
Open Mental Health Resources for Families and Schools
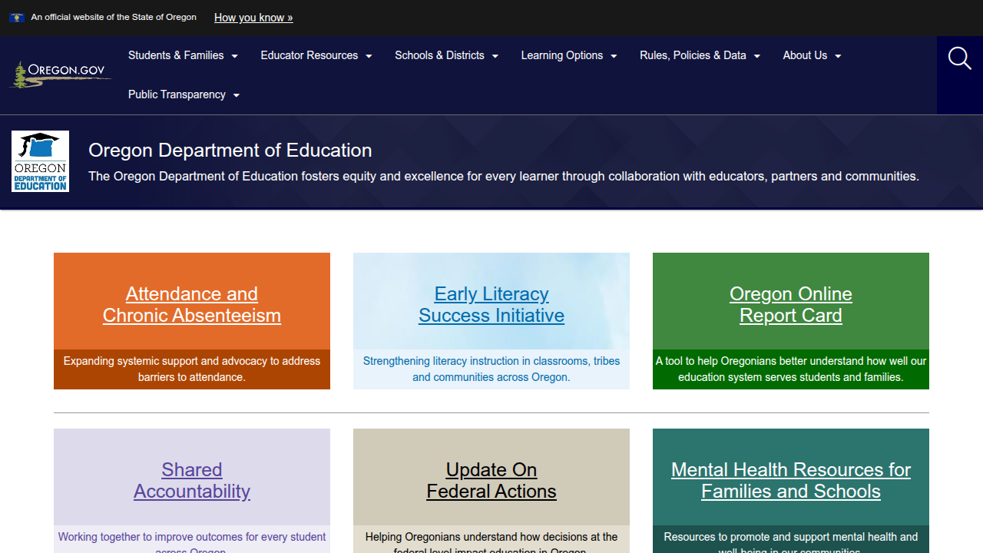point(791,481)
